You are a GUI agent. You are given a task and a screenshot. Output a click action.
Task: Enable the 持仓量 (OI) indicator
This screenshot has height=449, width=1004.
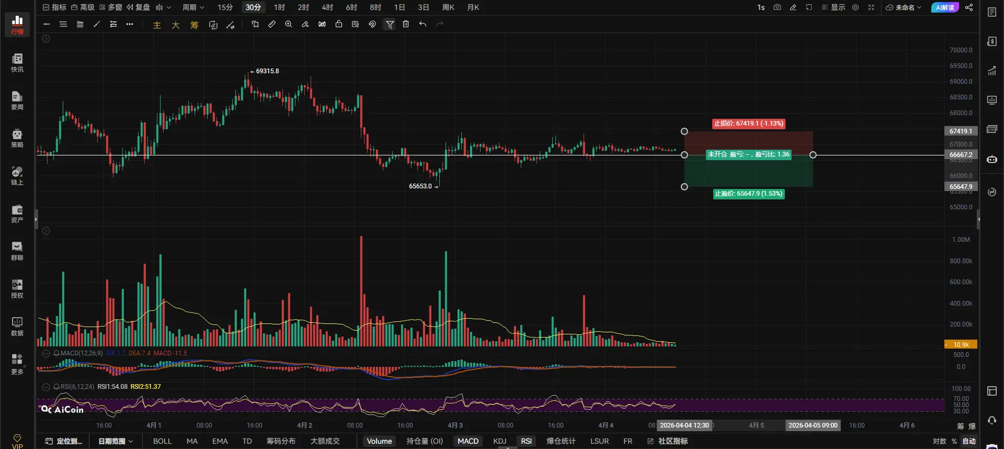[425, 441]
